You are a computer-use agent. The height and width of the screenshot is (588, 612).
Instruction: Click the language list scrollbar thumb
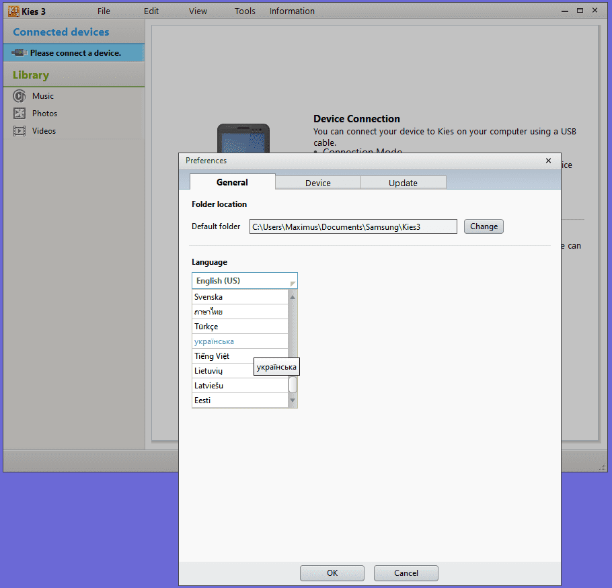[x=293, y=385]
